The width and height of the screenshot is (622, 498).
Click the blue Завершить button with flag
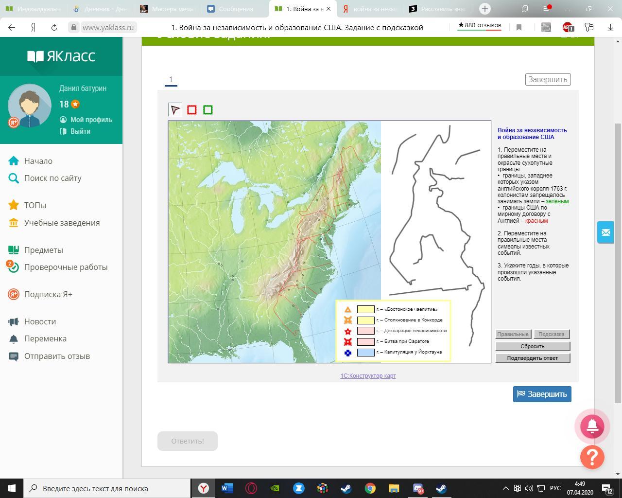(x=542, y=394)
